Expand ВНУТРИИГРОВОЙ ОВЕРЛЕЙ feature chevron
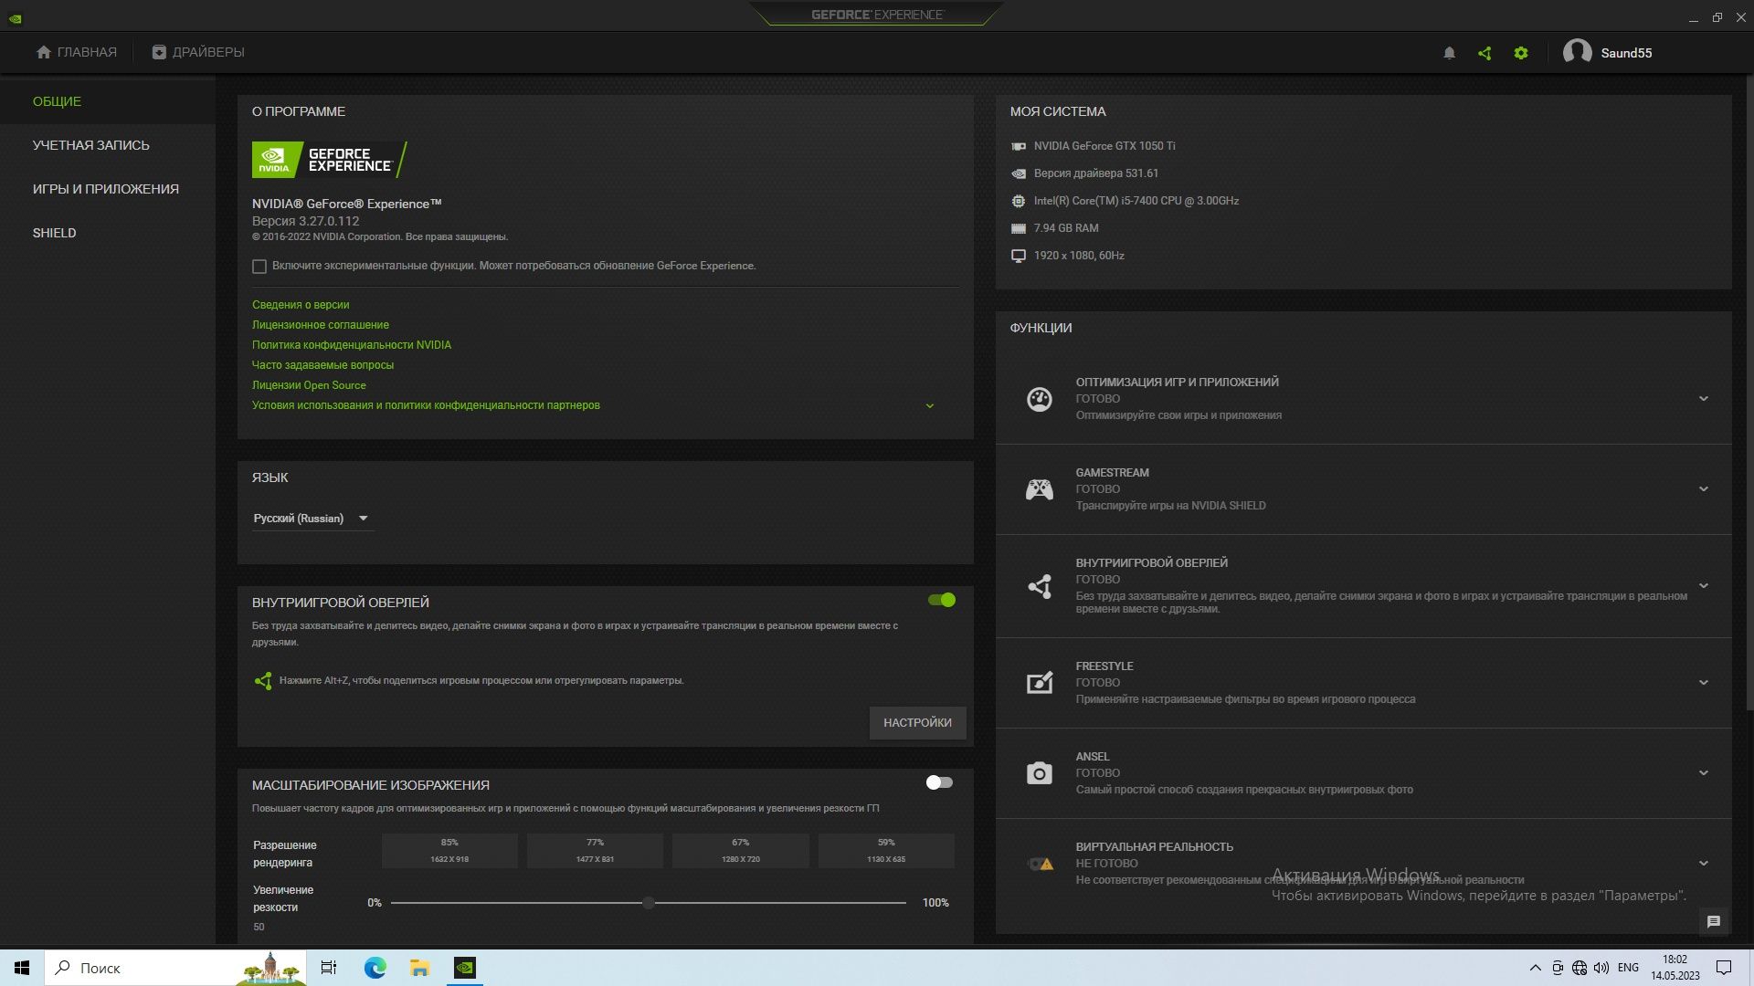The height and width of the screenshot is (986, 1754). (x=1704, y=586)
